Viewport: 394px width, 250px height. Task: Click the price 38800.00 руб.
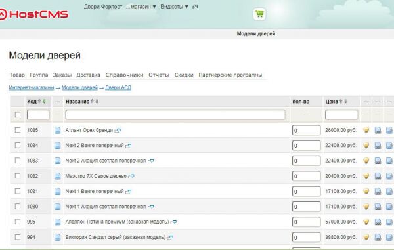[341, 237]
